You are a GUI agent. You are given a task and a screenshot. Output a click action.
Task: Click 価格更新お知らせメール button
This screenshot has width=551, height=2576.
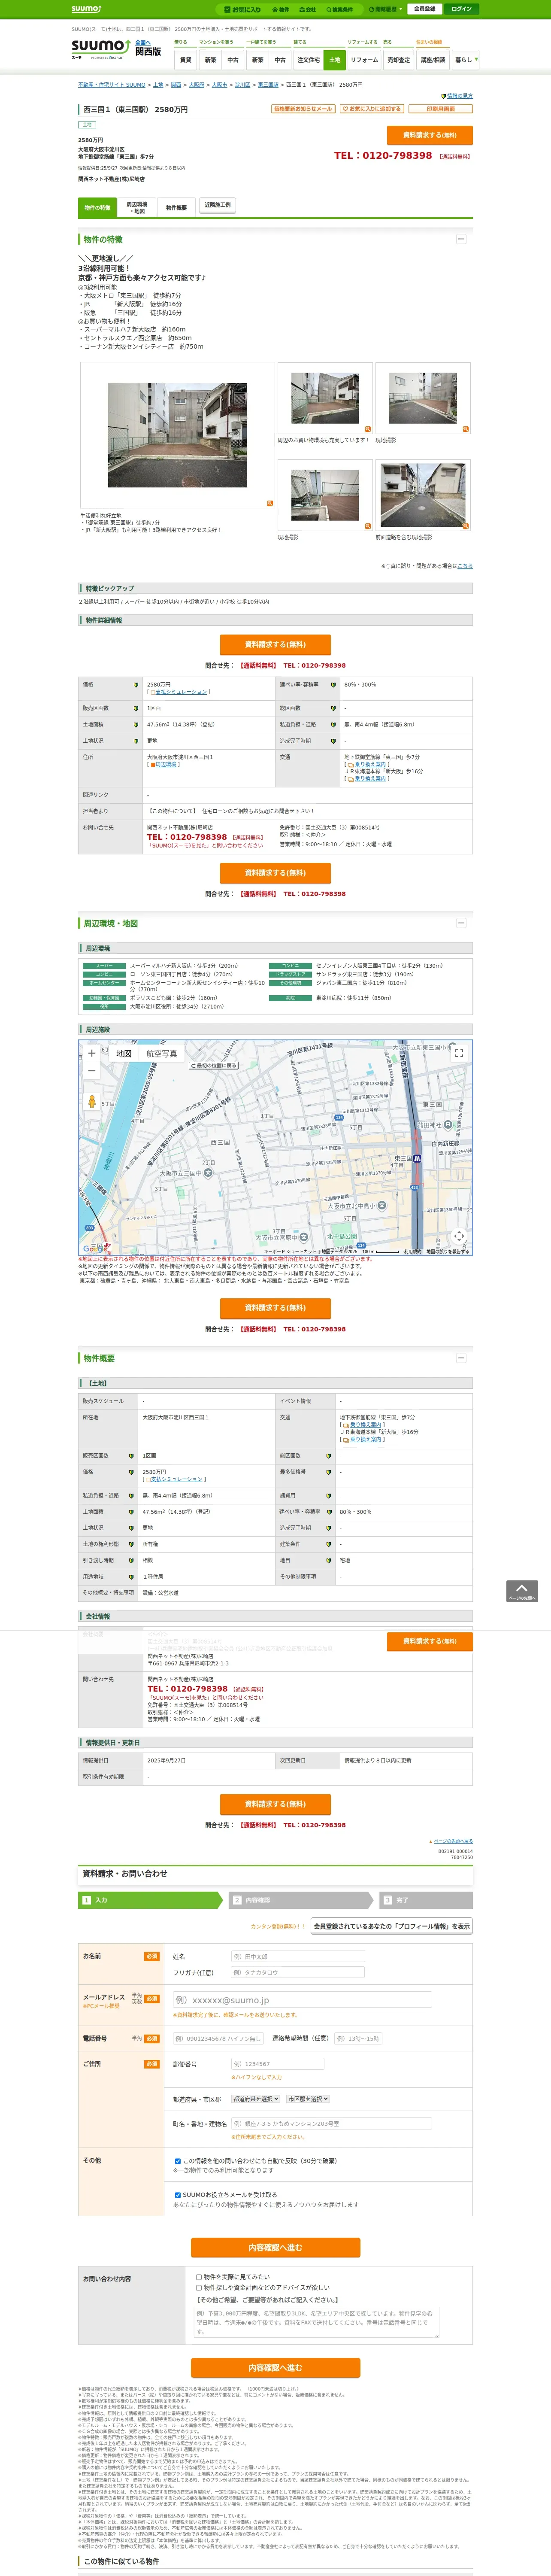pyautogui.click(x=303, y=109)
